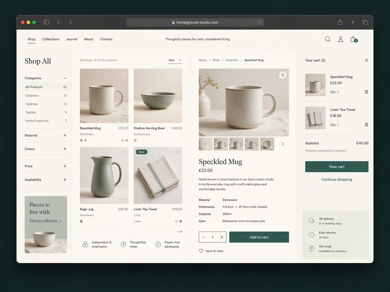This screenshot has width=390, height=292.
Task: Open the Sort dropdown
Action: point(175,60)
